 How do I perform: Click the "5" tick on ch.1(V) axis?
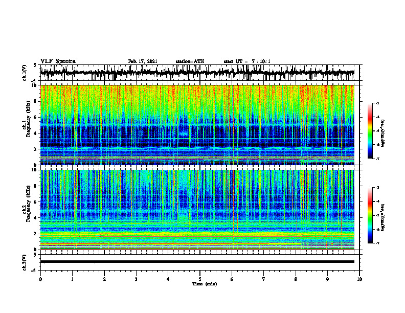(x=35, y=65)
